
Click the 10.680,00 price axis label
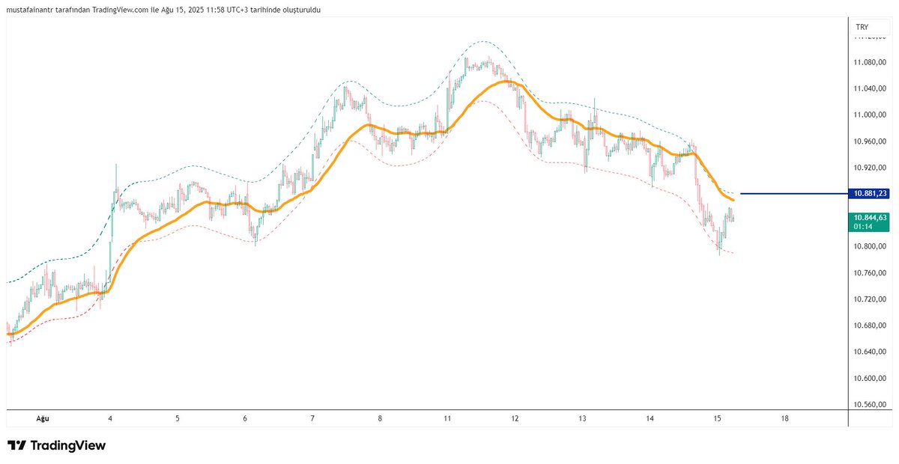870,326
